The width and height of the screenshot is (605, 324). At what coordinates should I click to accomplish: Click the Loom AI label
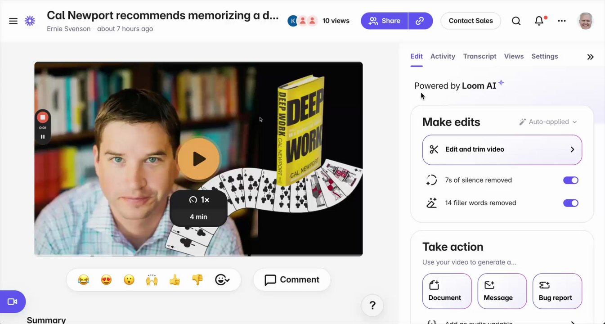[x=479, y=85]
